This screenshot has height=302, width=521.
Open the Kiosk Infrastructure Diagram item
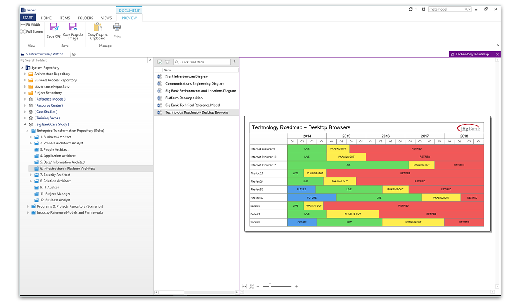[187, 77]
